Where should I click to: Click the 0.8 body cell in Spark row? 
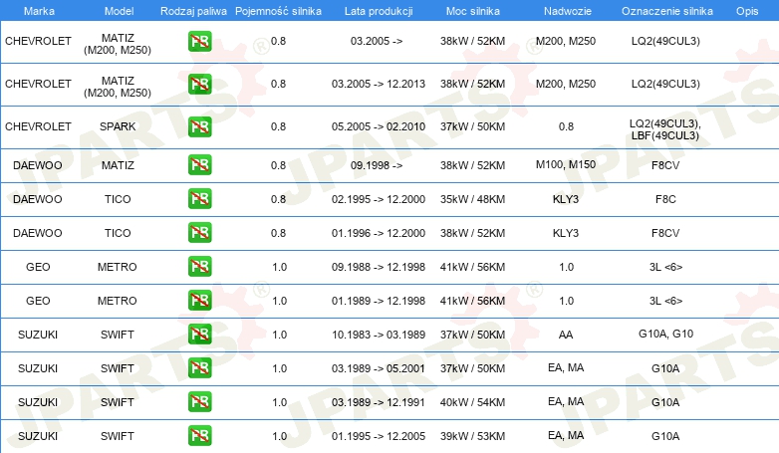point(566,126)
